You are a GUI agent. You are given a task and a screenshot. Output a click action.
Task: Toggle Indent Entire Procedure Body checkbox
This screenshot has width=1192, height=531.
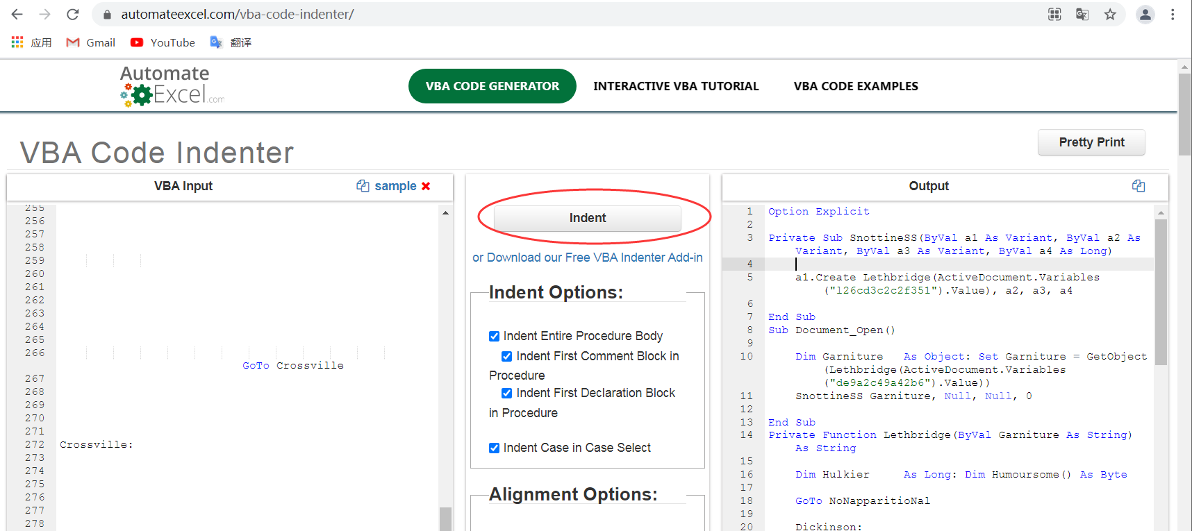tap(495, 337)
